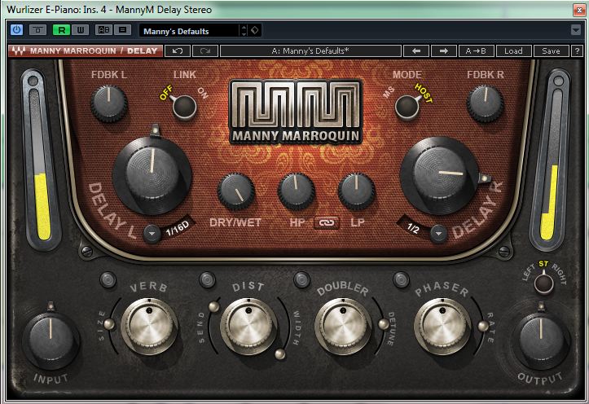Click the input clip LED at top left meter
This screenshot has height=404, width=589.
(x=33, y=81)
